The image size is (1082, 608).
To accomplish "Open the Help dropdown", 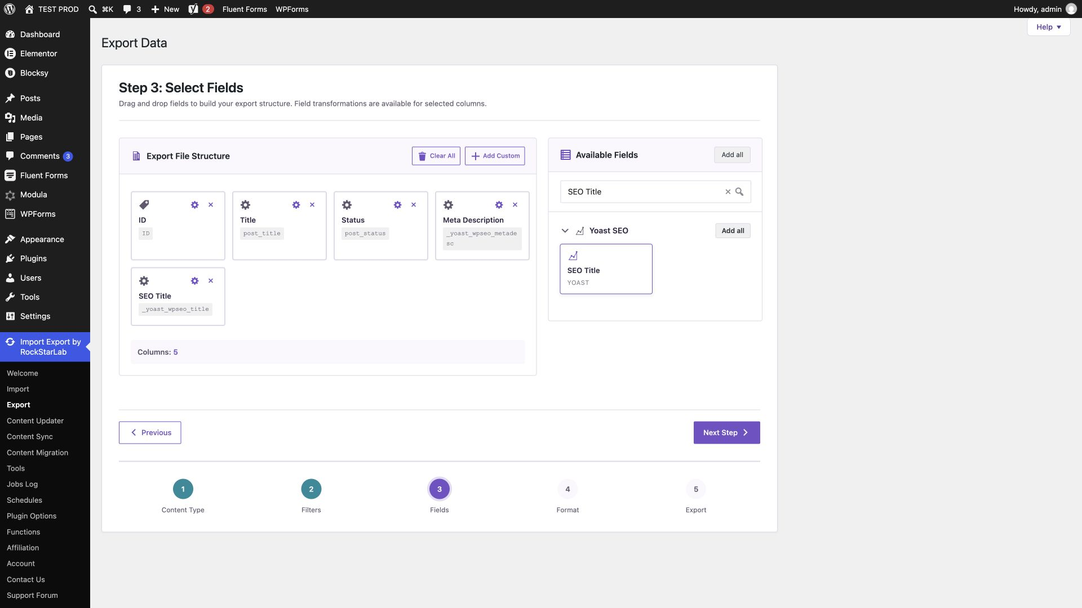I will coord(1049,27).
